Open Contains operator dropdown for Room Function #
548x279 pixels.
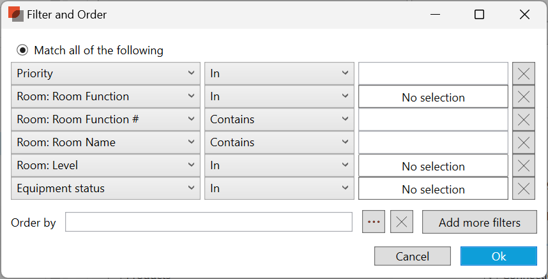pyautogui.click(x=279, y=119)
